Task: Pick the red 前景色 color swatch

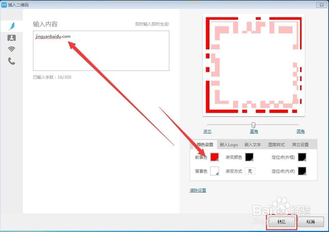Action: pyautogui.click(x=215, y=157)
